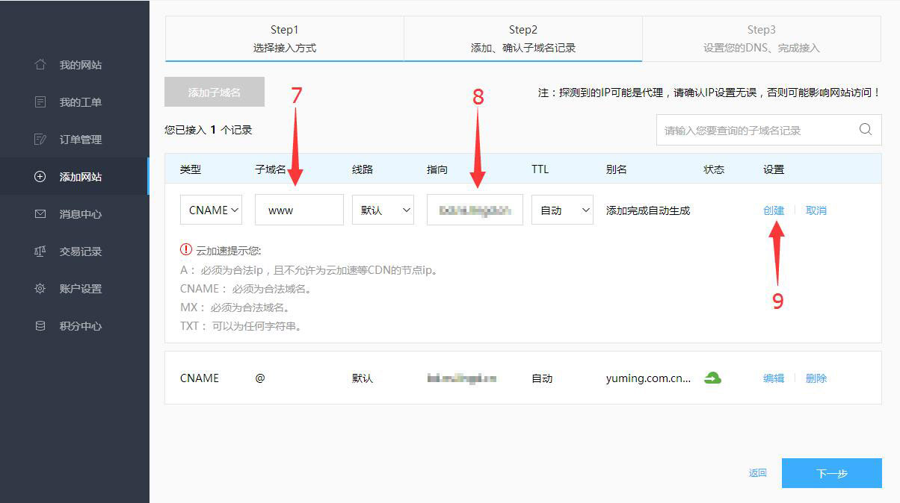Click the 子域名 input field containing www

pos(299,210)
